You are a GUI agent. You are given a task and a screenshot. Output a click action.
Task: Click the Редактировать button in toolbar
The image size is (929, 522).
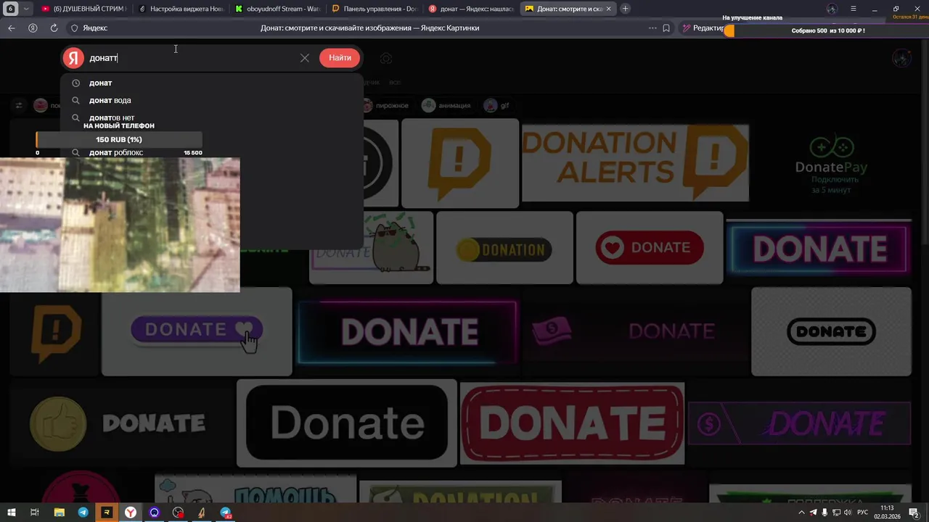tap(703, 28)
